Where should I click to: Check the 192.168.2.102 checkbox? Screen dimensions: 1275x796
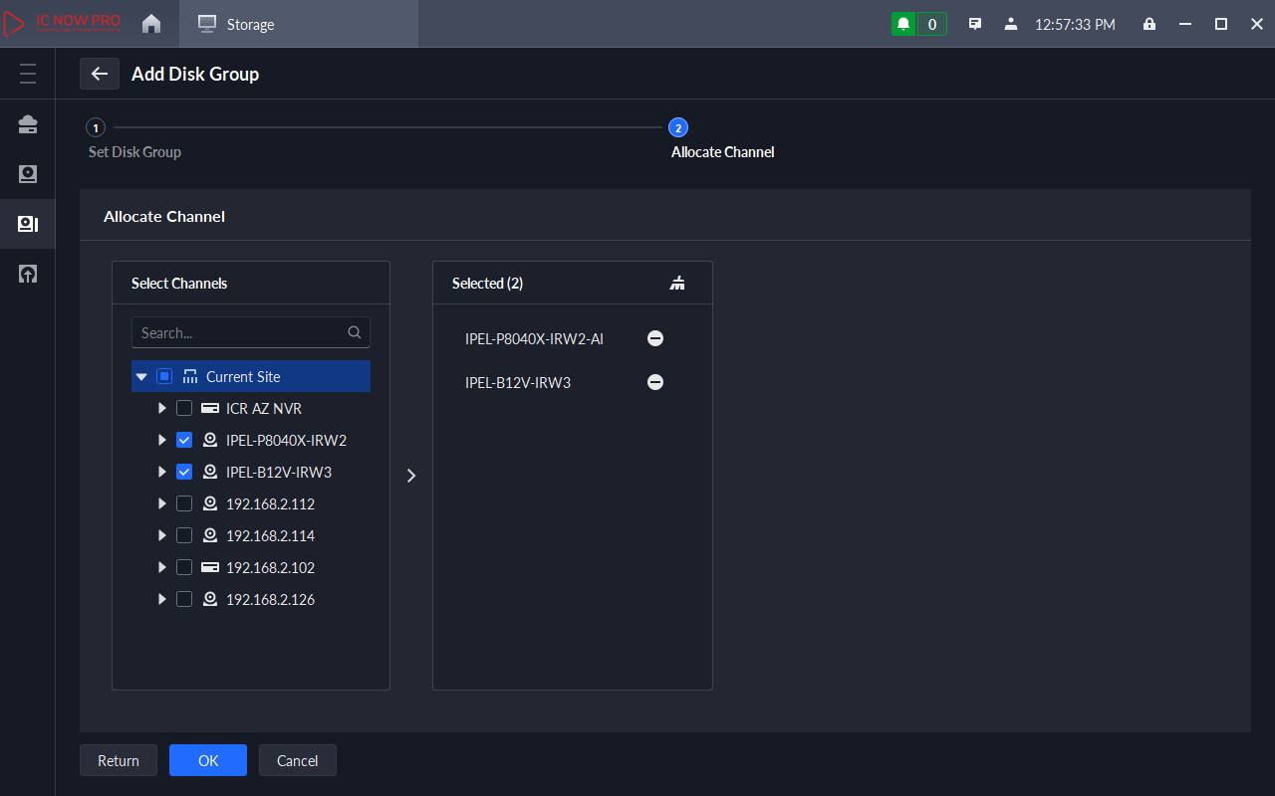[184, 568]
